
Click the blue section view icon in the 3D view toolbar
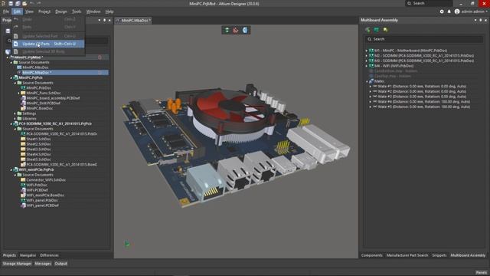[x=245, y=30]
